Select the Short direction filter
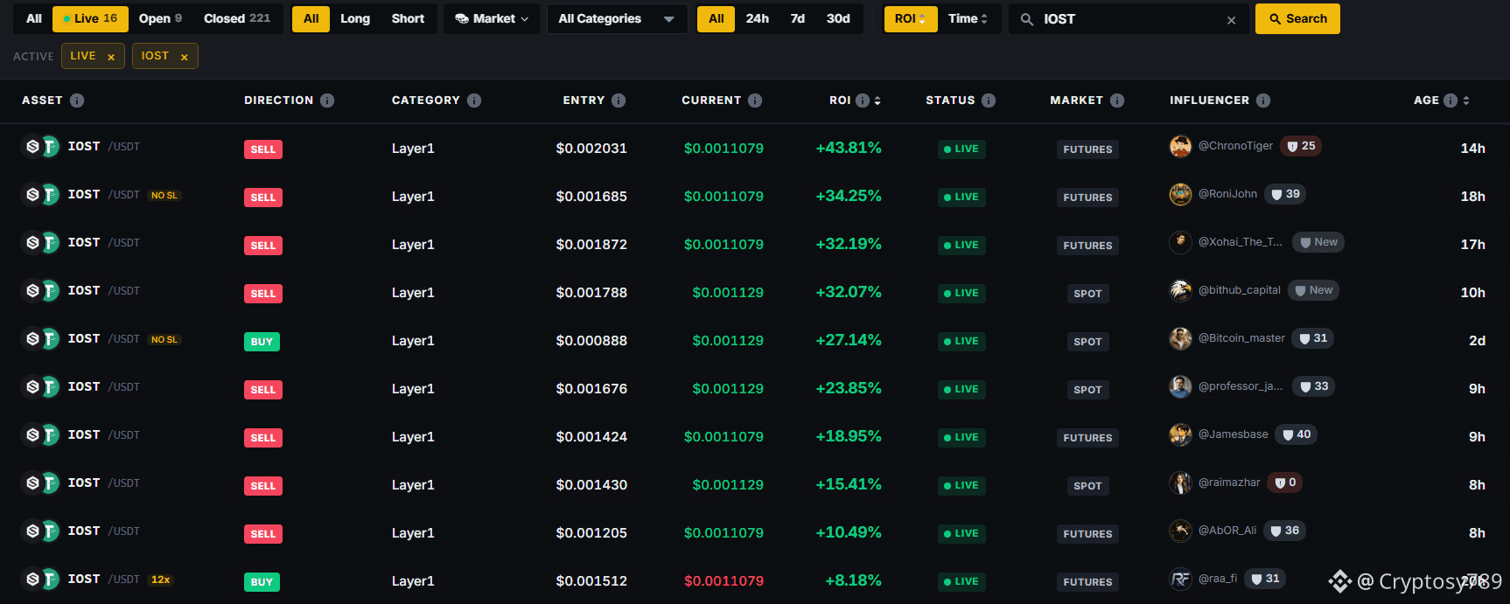The width and height of the screenshot is (1510, 604). (408, 18)
